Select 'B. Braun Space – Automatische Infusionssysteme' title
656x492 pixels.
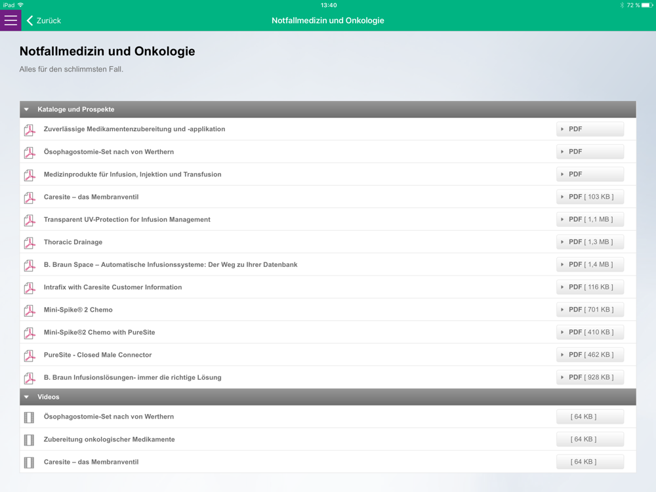171,264
